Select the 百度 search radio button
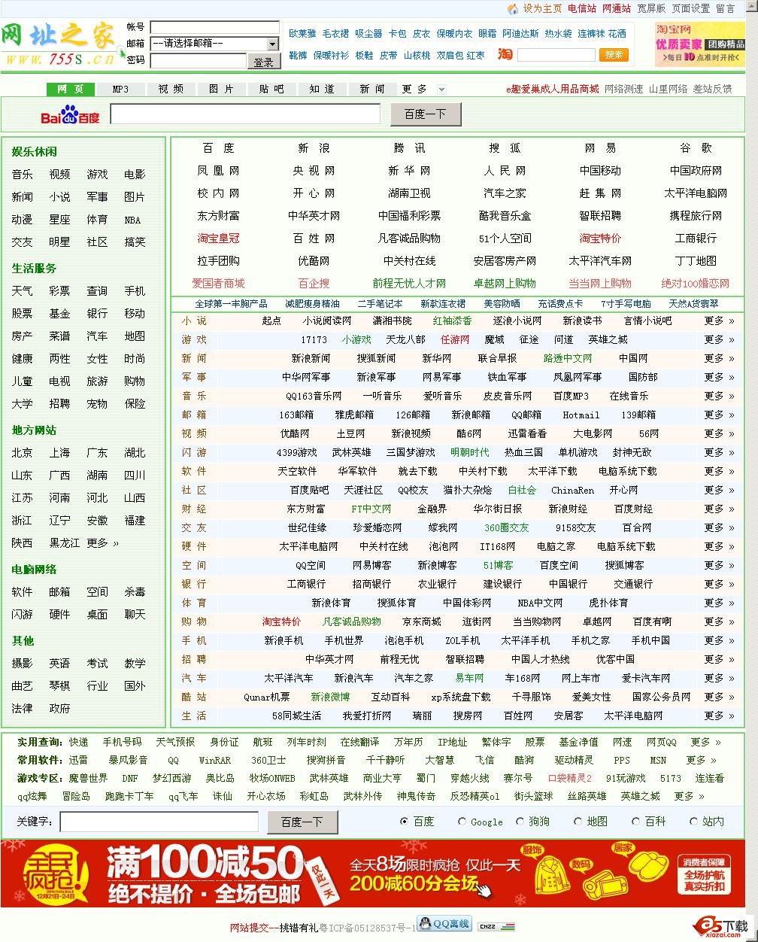Viewport: 758px width, 942px height. pos(405,822)
